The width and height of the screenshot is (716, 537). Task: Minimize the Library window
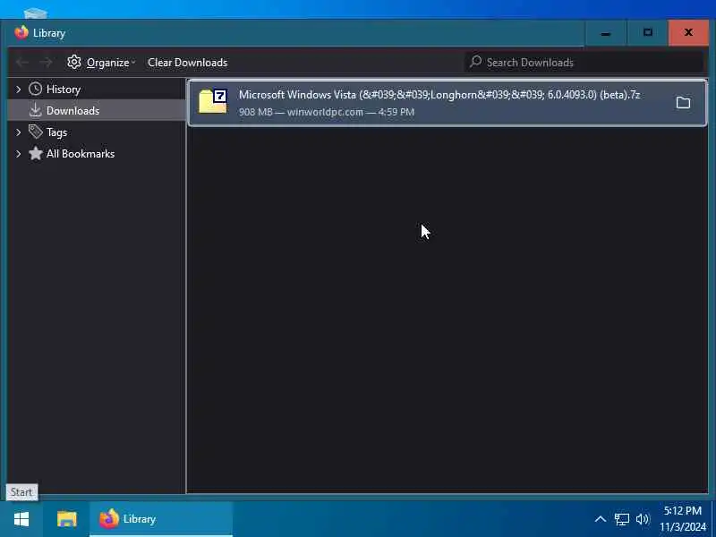click(606, 33)
